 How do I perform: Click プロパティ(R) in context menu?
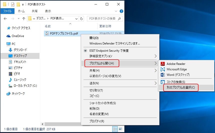pos(97,121)
